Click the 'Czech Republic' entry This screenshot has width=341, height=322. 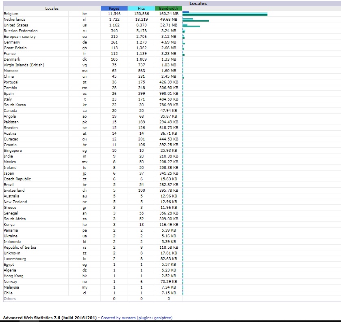pos(17,179)
